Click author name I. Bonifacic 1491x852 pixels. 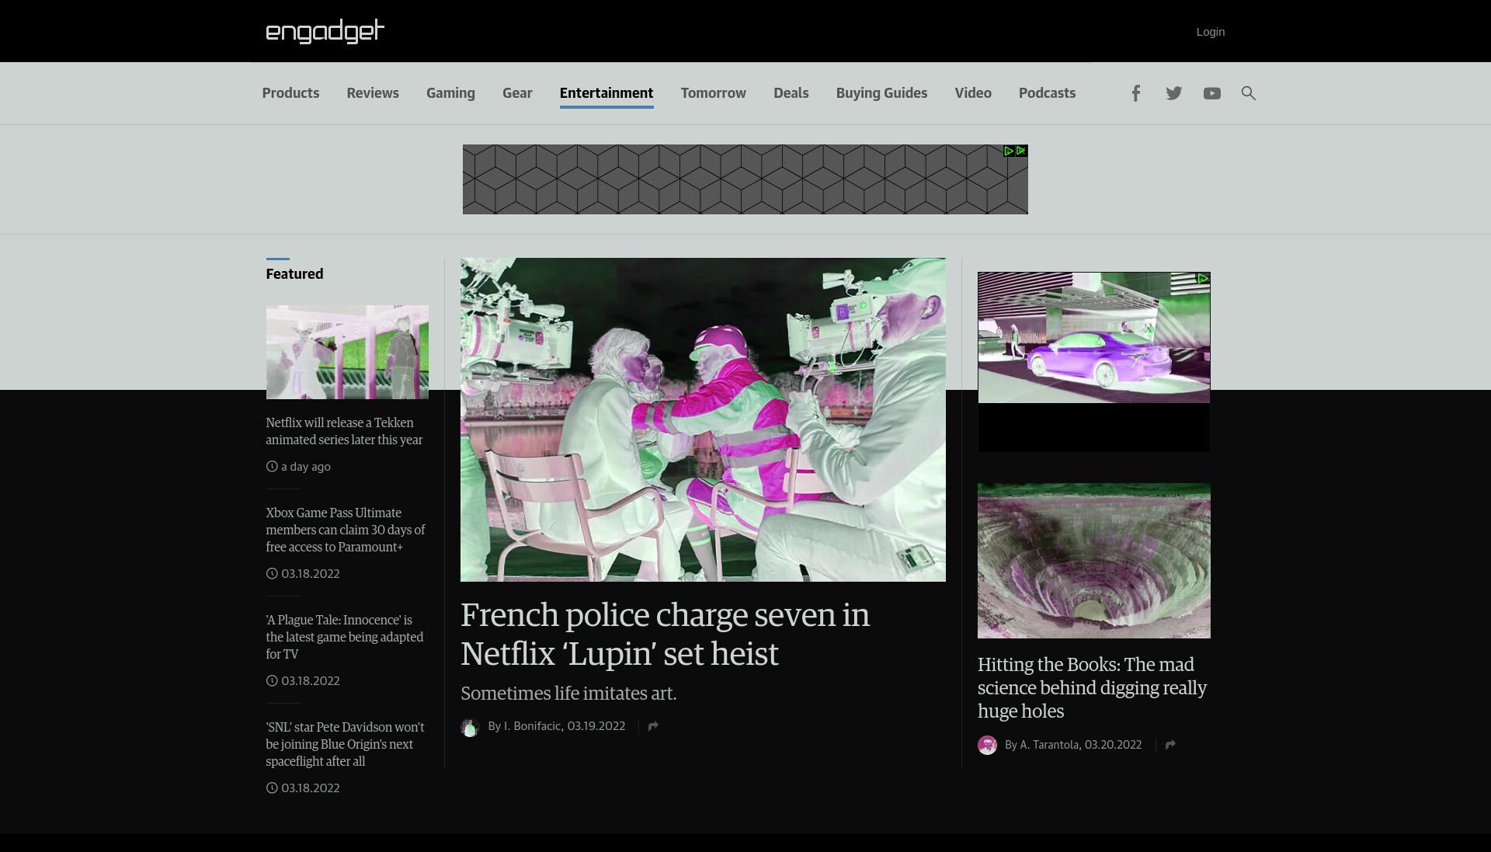coord(532,726)
